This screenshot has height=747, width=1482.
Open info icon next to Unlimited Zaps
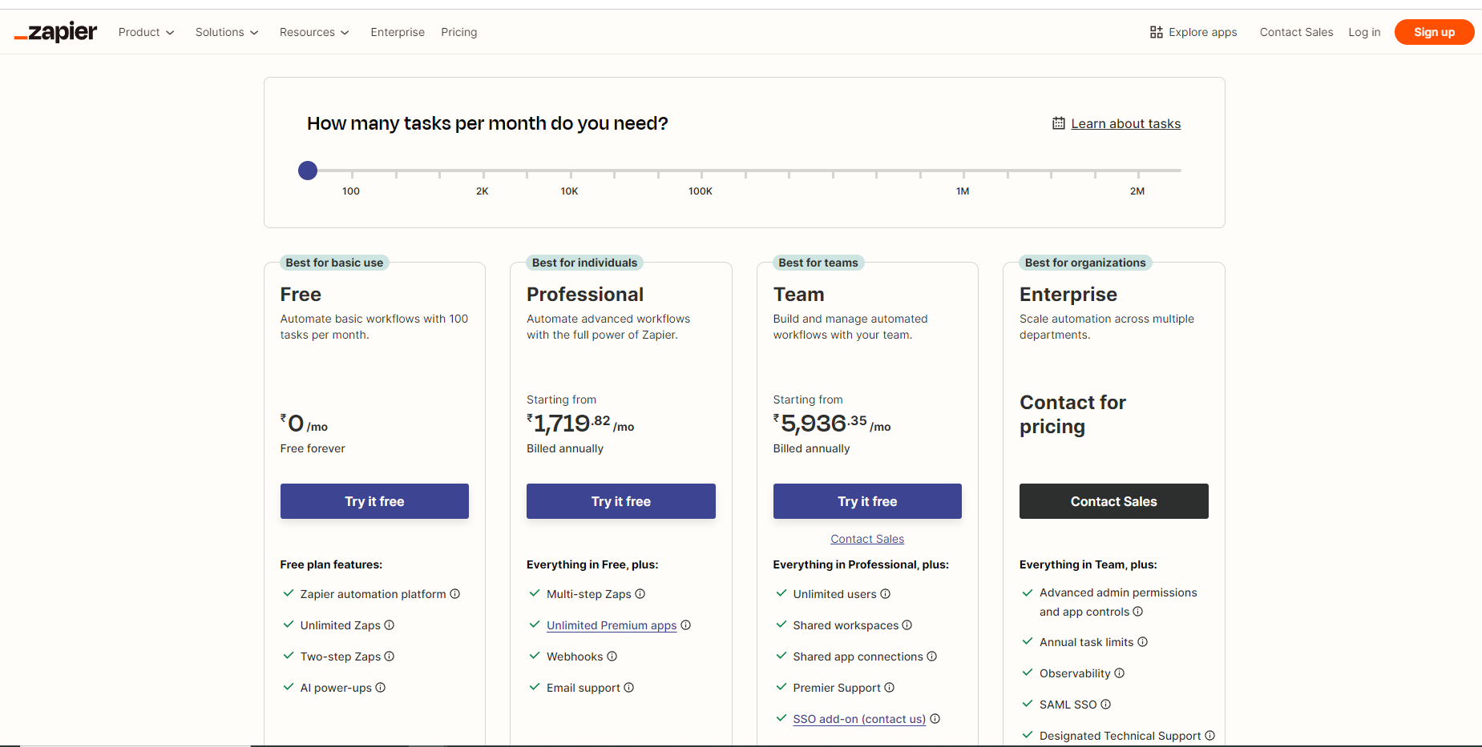tap(389, 625)
